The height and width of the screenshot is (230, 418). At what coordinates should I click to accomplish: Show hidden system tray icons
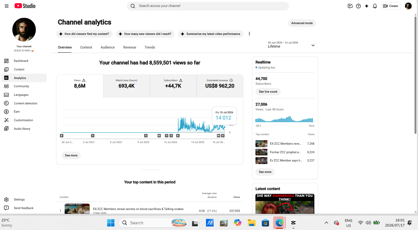click(x=326, y=223)
